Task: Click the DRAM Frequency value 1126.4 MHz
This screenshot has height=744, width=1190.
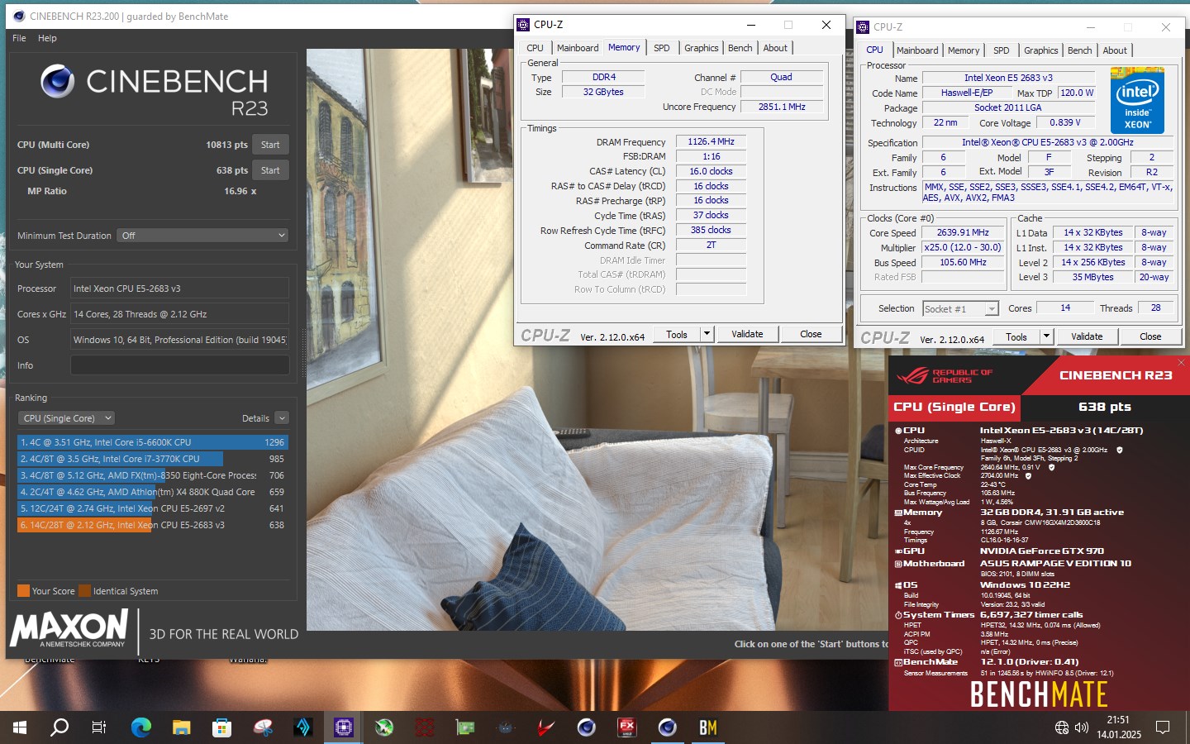Action: point(711,142)
